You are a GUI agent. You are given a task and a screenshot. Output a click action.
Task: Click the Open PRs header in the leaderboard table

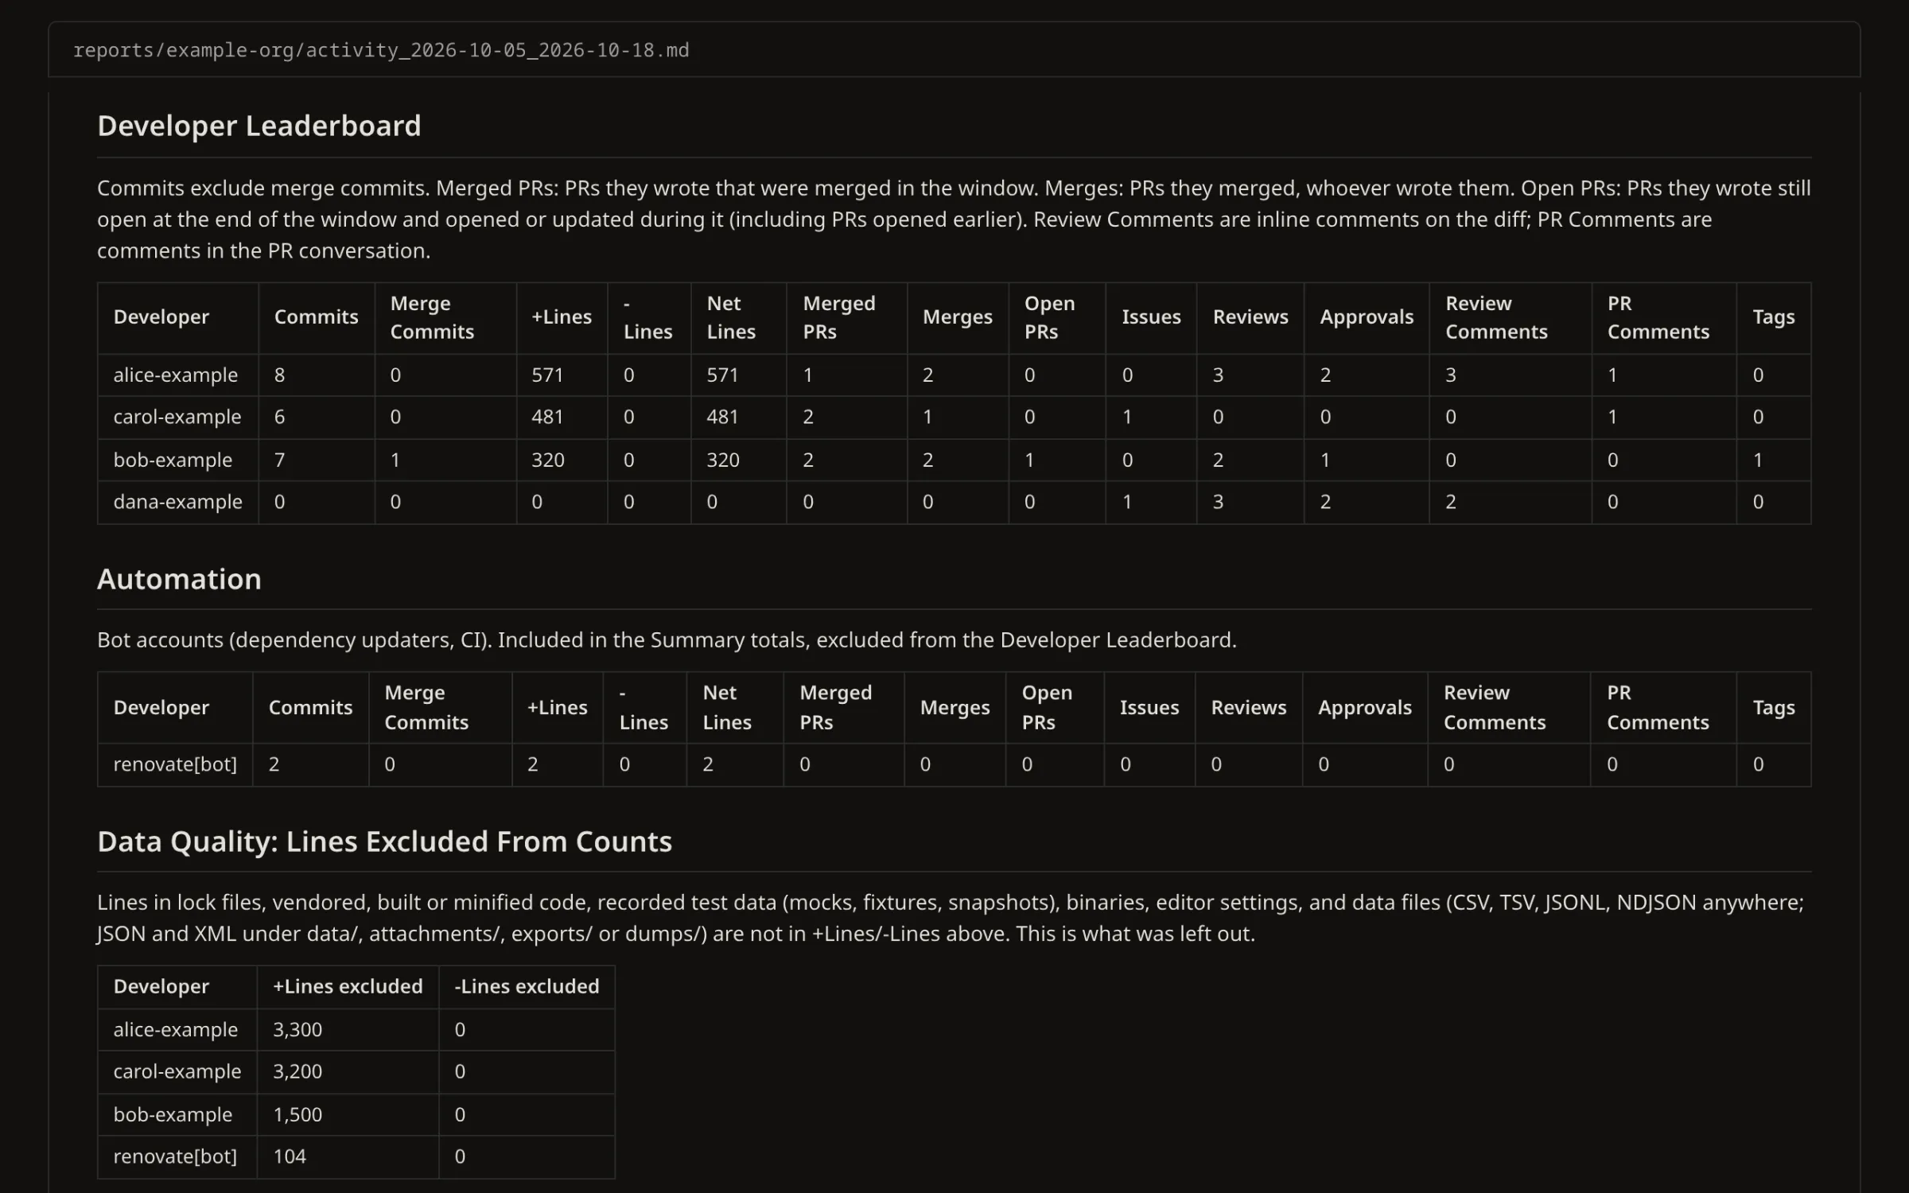(x=1049, y=317)
